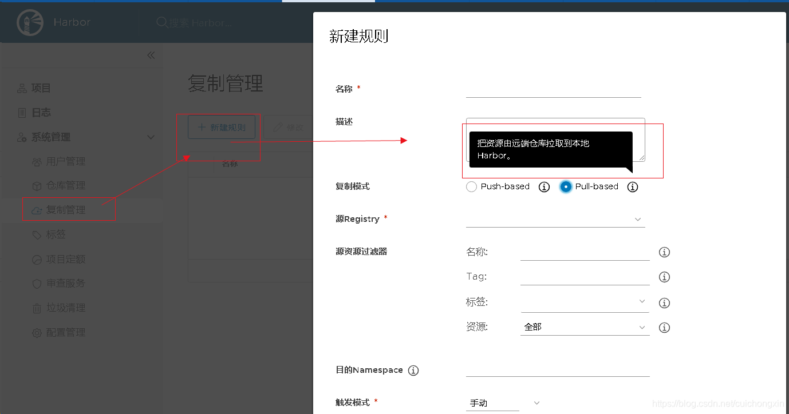Open 配置管理 in sidebar
The image size is (789, 414).
pos(66,332)
